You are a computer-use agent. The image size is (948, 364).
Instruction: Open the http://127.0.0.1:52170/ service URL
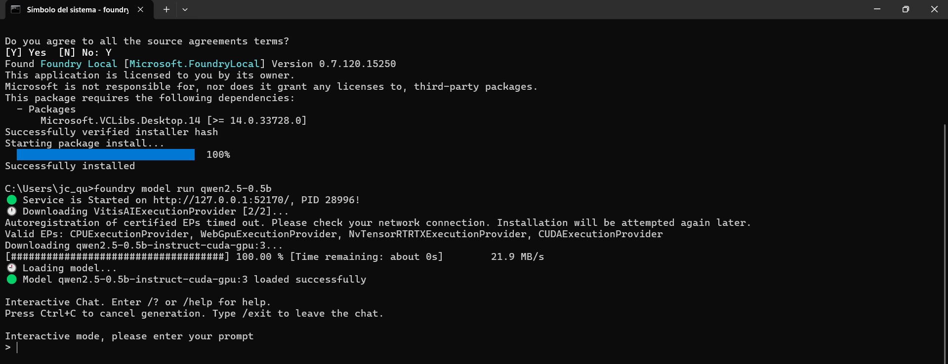(x=221, y=200)
